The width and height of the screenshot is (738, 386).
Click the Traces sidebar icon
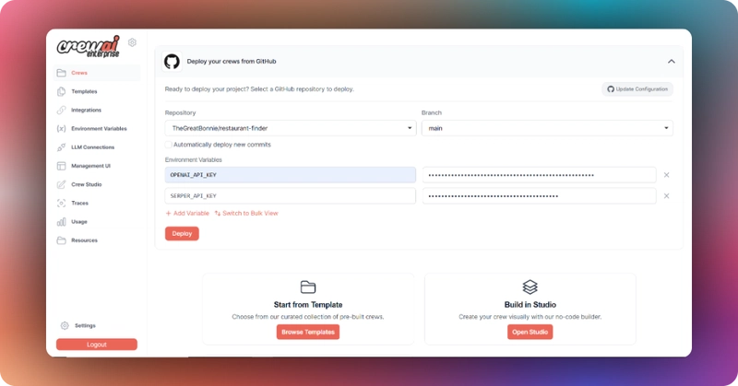coord(61,203)
